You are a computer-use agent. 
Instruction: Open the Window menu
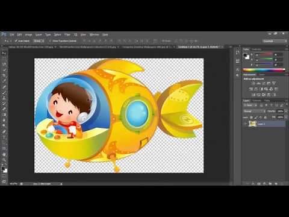point(94,34)
